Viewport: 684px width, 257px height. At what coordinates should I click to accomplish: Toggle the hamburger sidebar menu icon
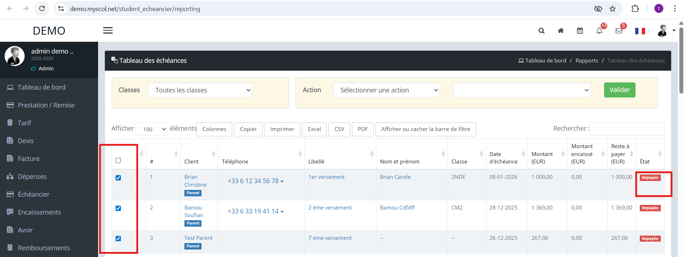[108, 31]
